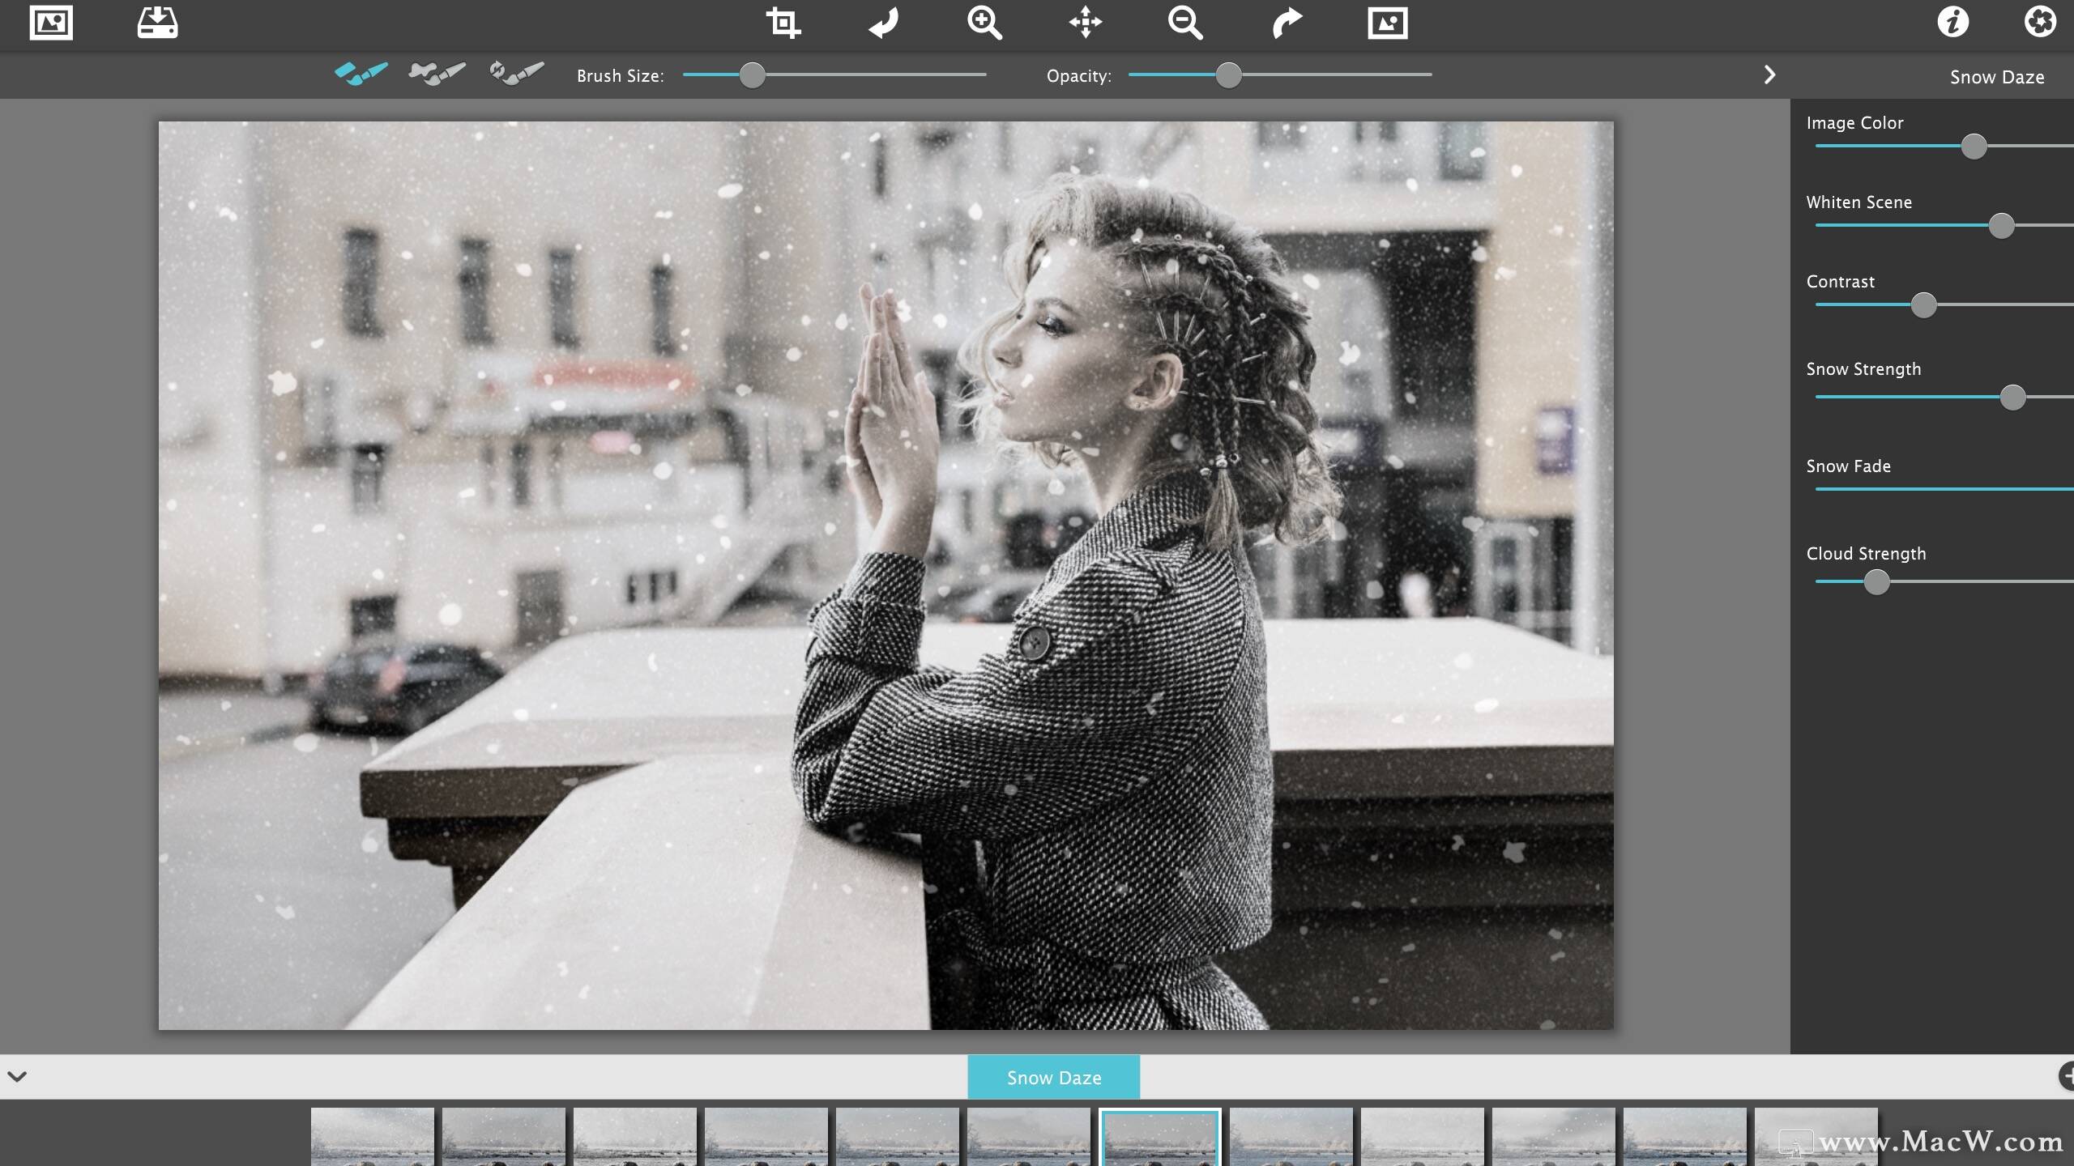
Task: Select the Crop tool
Action: click(x=783, y=23)
